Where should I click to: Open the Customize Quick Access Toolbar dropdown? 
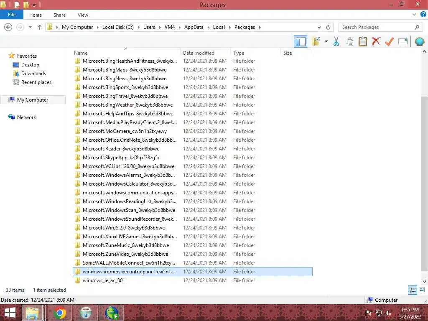(34, 5)
